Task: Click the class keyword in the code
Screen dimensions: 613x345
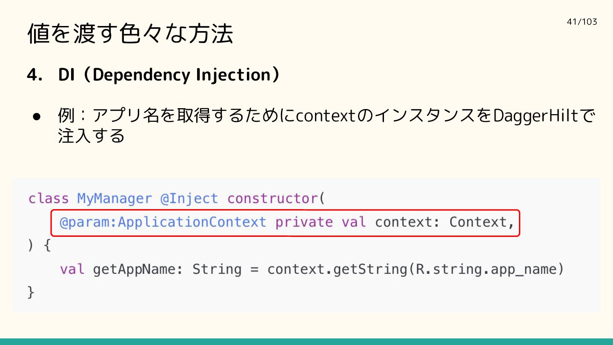Action: point(48,198)
